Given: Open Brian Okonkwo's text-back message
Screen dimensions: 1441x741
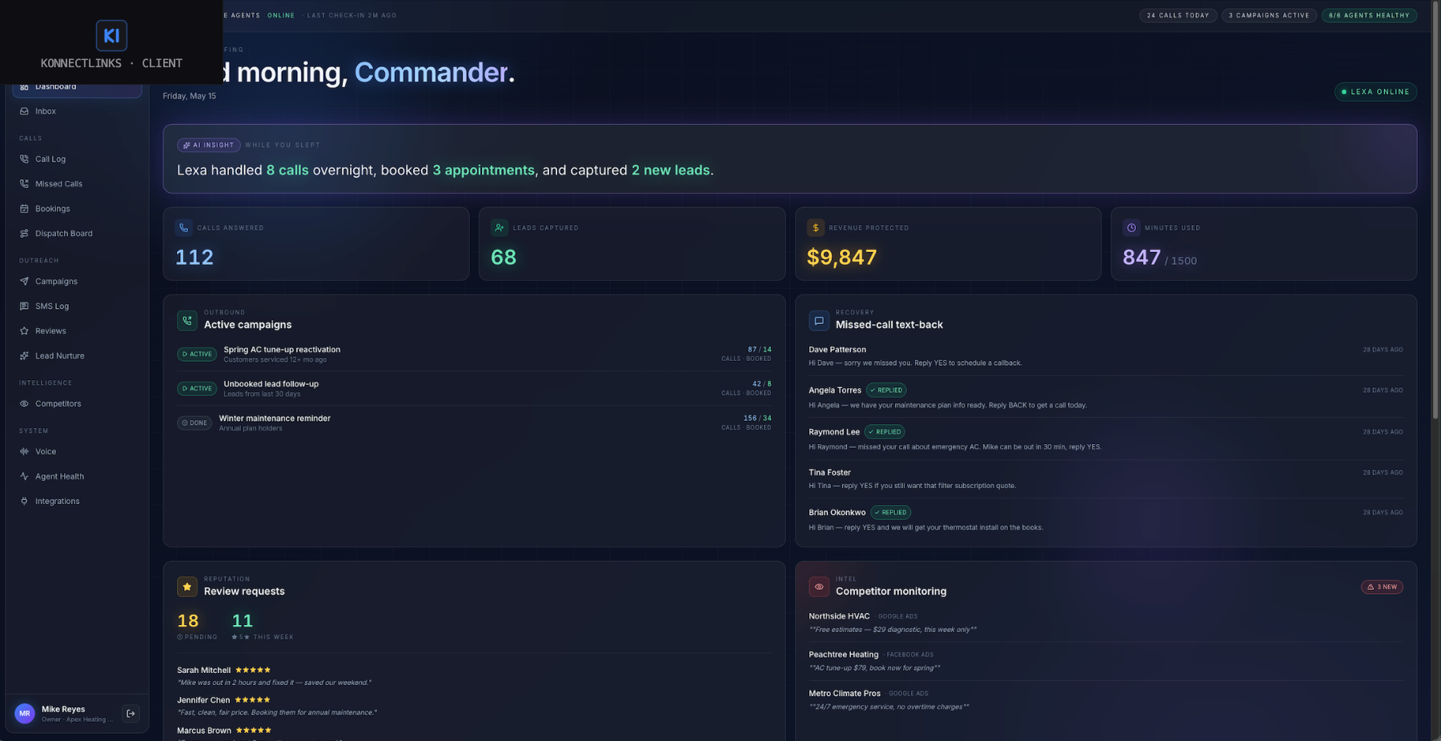Looking at the screenshot, I should pyautogui.click(x=1106, y=519).
